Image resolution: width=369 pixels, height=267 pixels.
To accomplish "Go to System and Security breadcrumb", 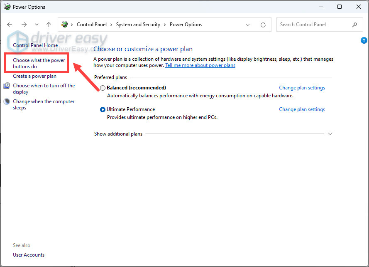I will [138, 25].
